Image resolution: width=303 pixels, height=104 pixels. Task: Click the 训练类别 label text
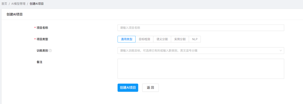(x=42, y=51)
